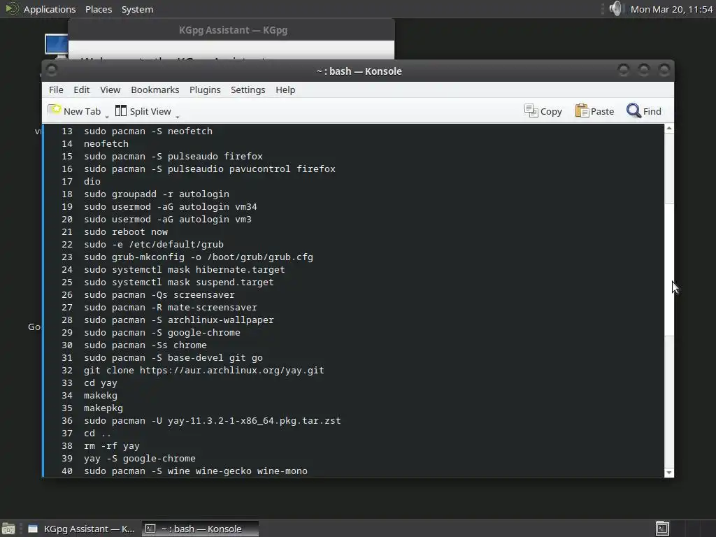Image resolution: width=716 pixels, height=537 pixels.
Task: Click the Split View toolbar button
Action: (143, 111)
